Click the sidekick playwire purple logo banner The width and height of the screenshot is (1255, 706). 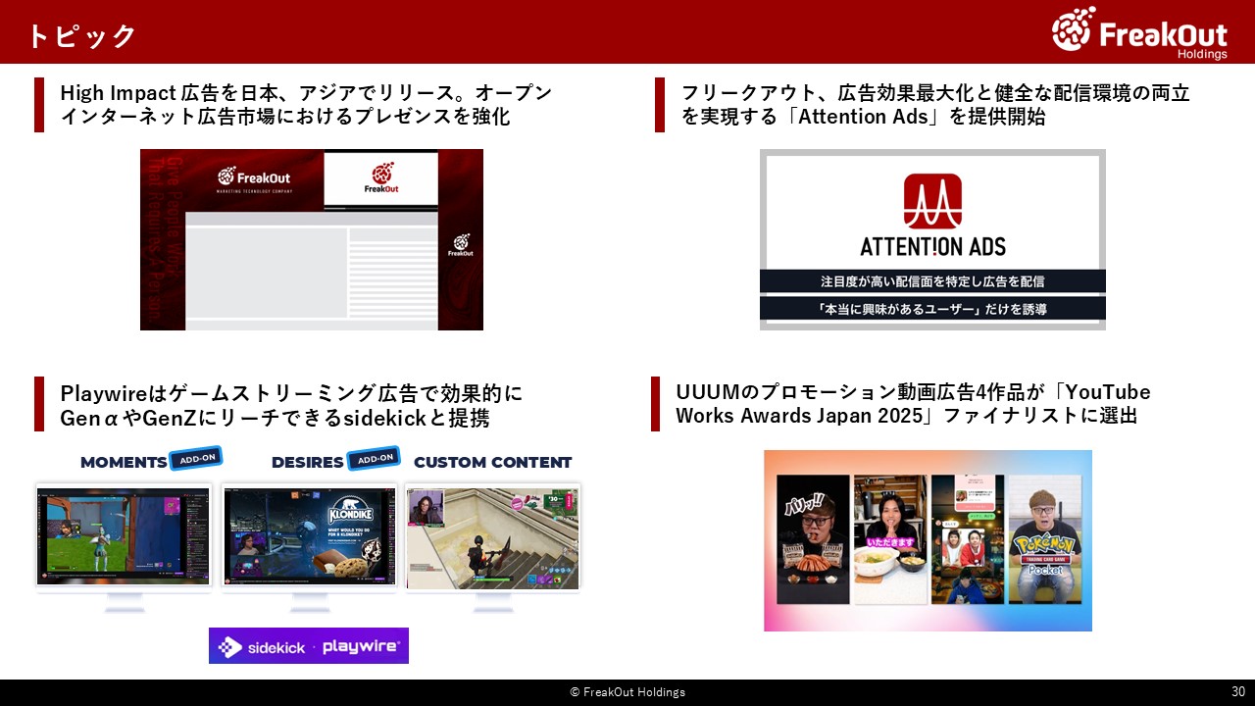pyautogui.click(x=309, y=646)
